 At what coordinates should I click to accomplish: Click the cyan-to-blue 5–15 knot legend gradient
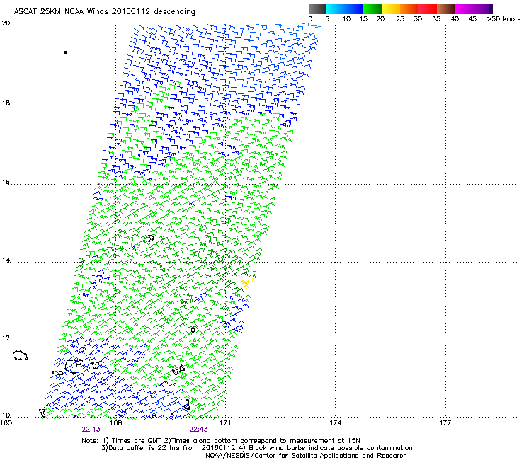pyautogui.click(x=345, y=8)
